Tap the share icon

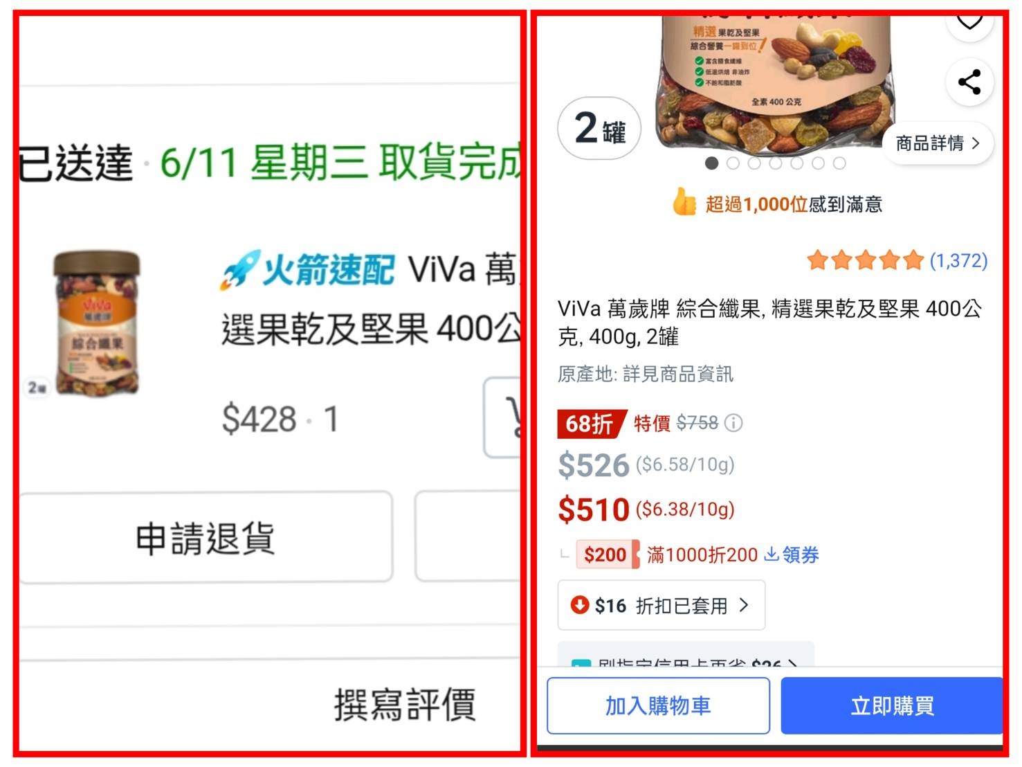coord(969,82)
